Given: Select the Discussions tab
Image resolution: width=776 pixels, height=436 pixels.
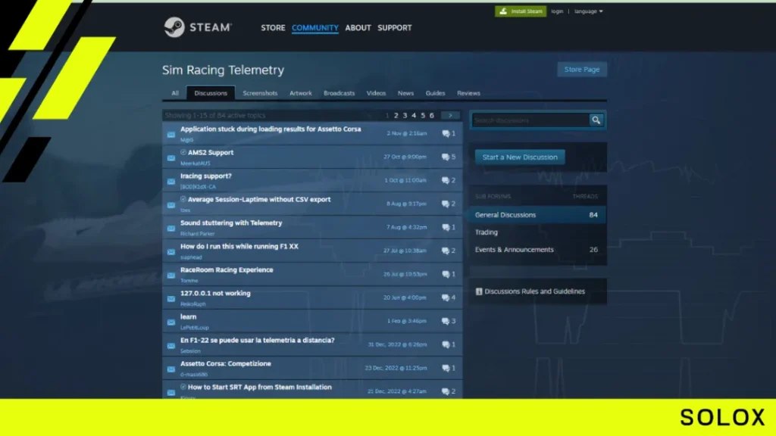Looking at the screenshot, I should [x=211, y=93].
